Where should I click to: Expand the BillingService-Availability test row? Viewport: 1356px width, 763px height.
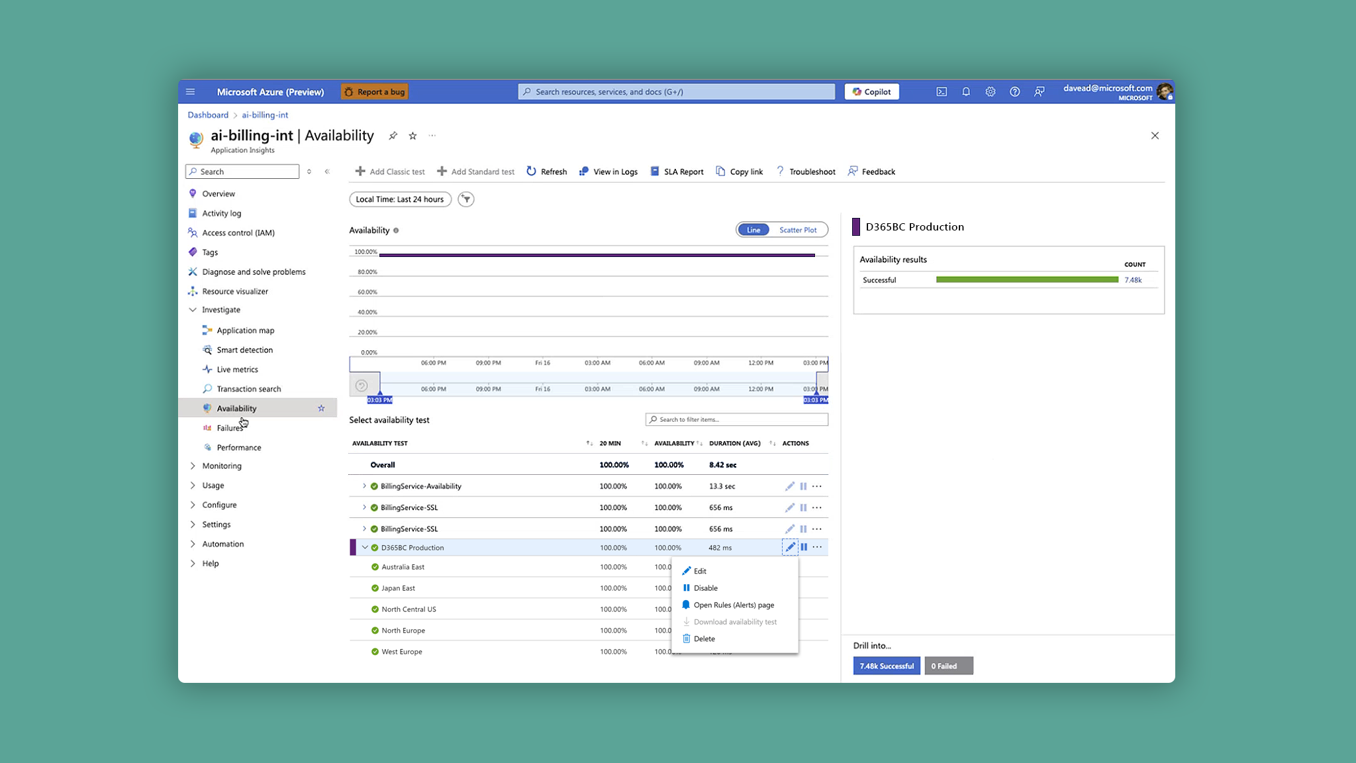coord(364,486)
